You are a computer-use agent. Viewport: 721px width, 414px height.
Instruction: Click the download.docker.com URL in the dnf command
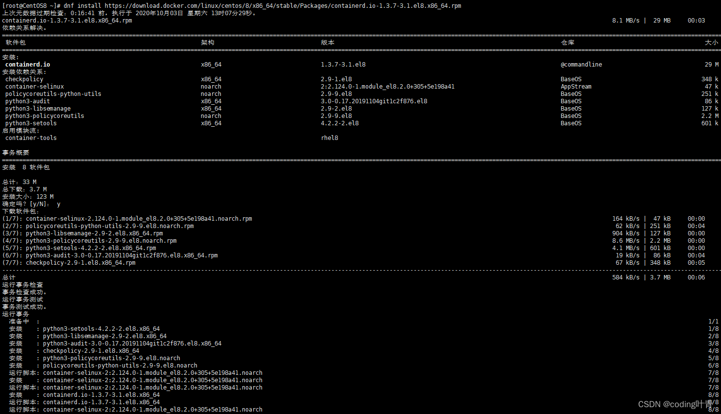283,6
